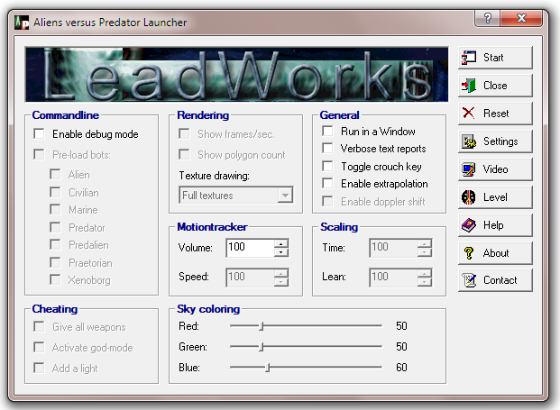
Task: Click the Close door icon
Action: click(469, 86)
